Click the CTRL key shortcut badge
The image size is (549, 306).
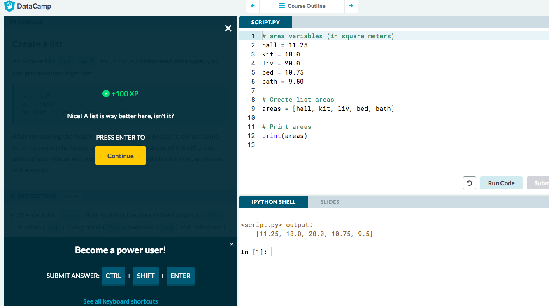(x=113, y=276)
